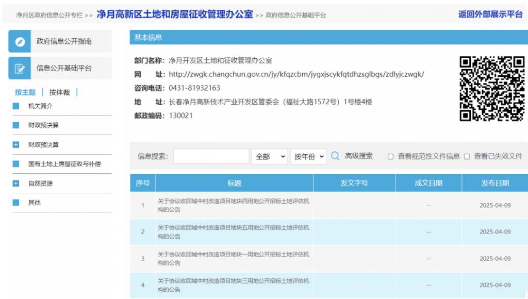Image resolution: width=528 pixels, height=299 pixels.
Task: Click the magnifier search icon
Action: click(x=335, y=156)
